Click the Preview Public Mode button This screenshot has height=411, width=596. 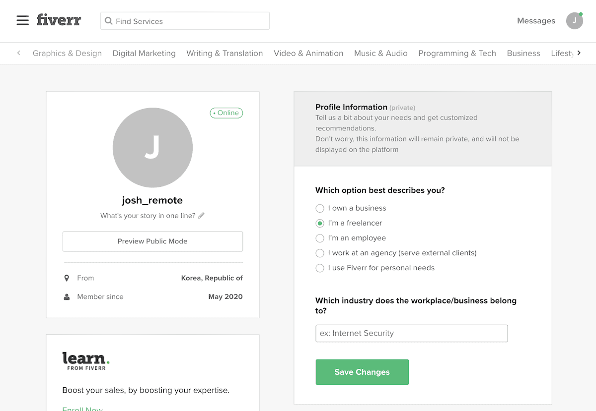click(x=152, y=241)
